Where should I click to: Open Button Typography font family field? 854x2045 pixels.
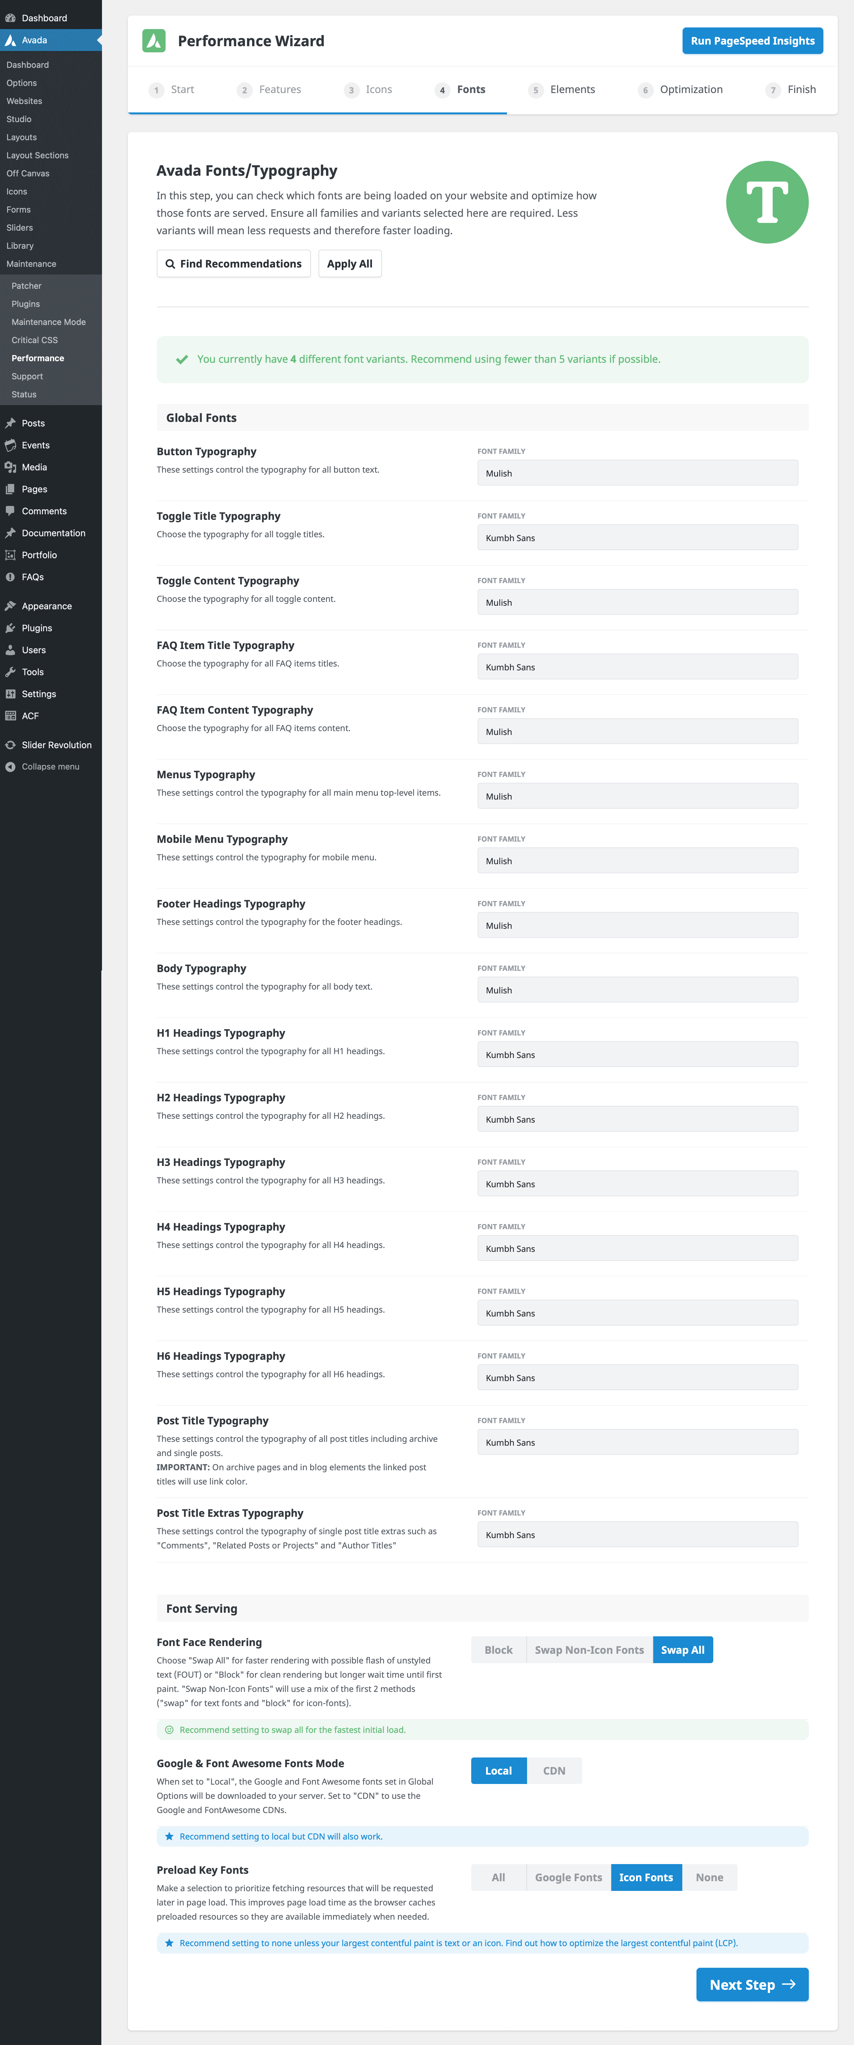click(637, 473)
